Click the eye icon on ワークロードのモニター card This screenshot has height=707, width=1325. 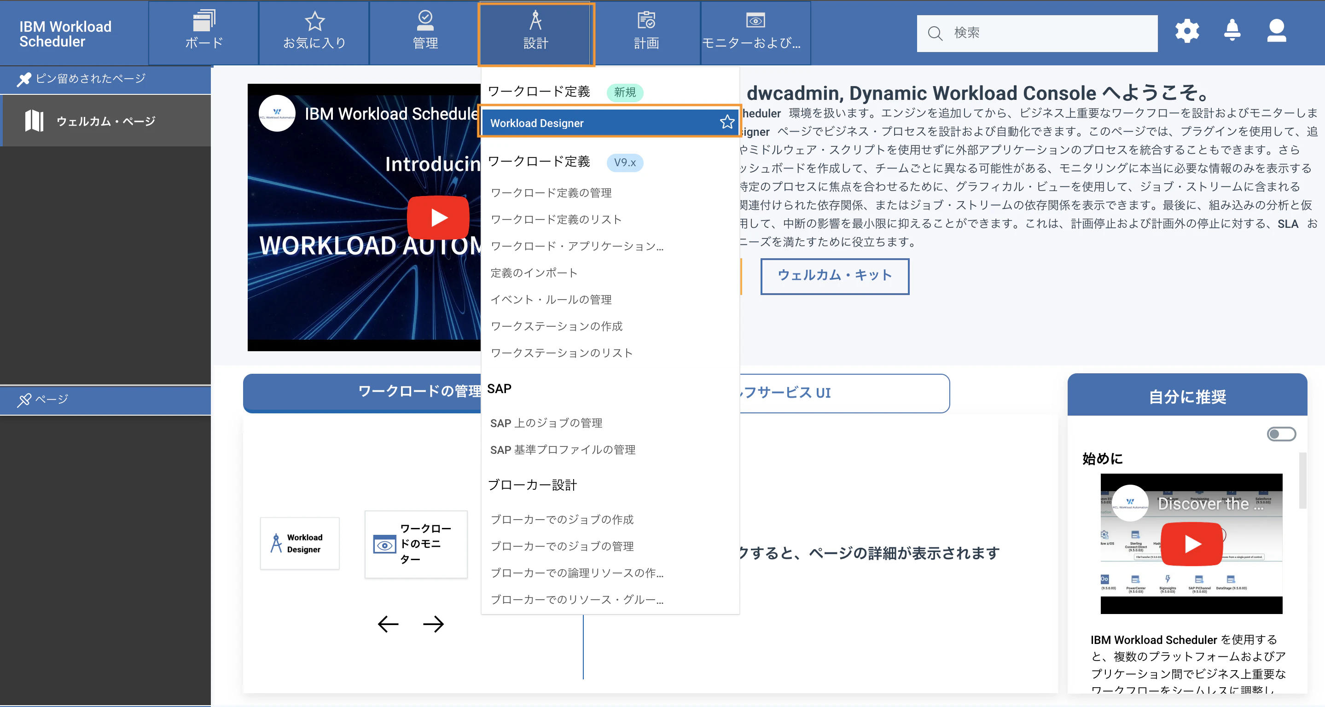click(384, 545)
